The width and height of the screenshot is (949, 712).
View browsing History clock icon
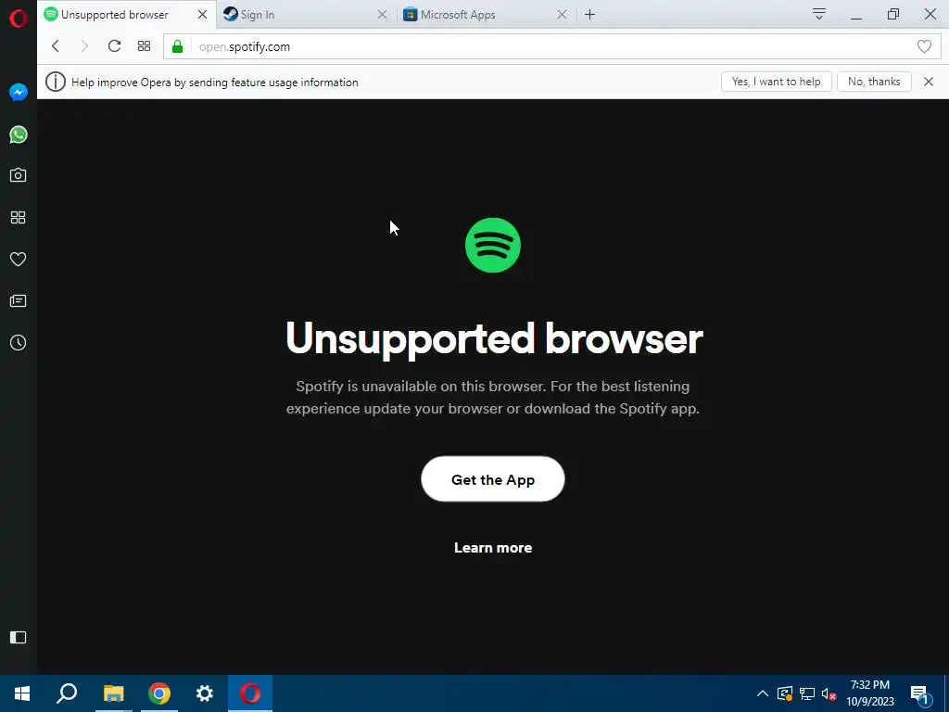click(x=19, y=343)
